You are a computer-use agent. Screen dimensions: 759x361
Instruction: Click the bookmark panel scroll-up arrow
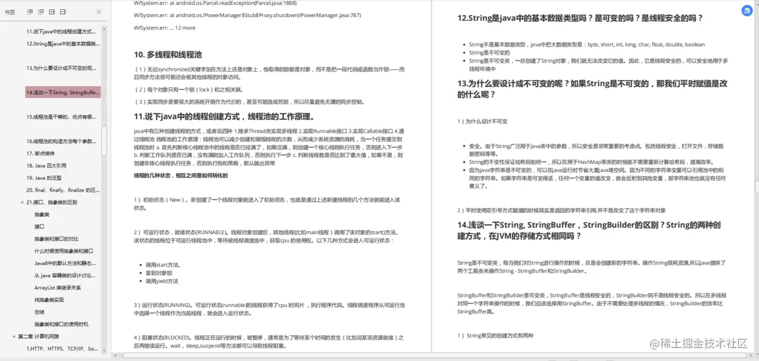click(x=104, y=28)
